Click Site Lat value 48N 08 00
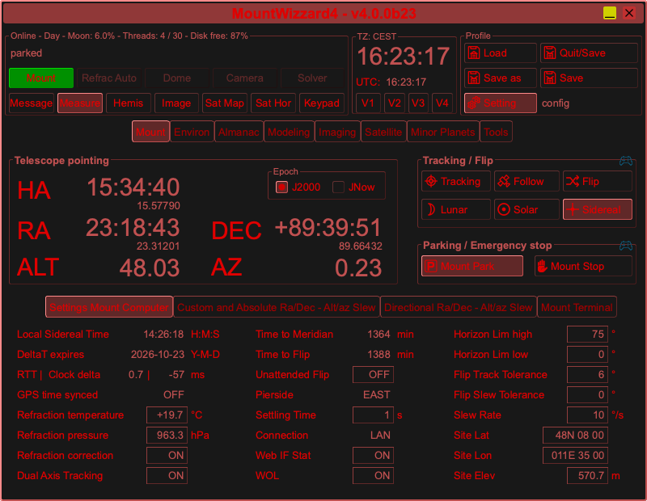This screenshot has height=501, width=647. click(x=575, y=435)
